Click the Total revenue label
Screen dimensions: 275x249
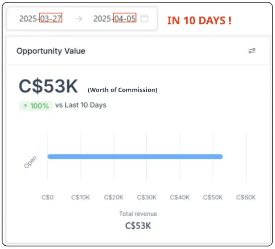pyautogui.click(x=138, y=214)
